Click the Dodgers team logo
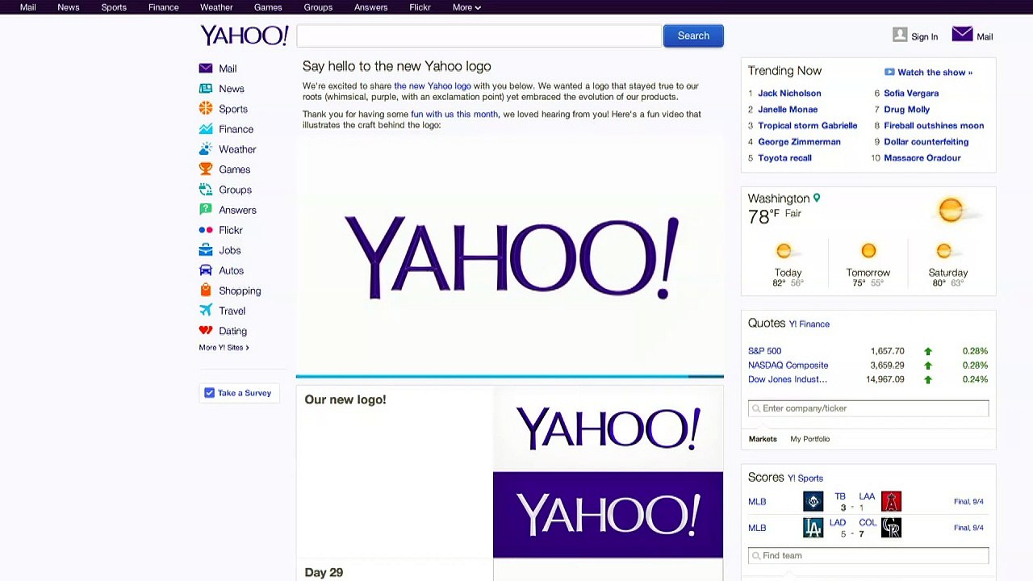1033x581 pixels. [x=813, y=528]
